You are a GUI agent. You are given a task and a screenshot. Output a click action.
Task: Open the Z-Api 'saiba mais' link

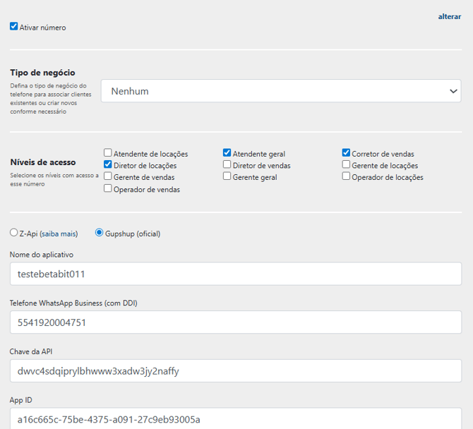(59, 234)
